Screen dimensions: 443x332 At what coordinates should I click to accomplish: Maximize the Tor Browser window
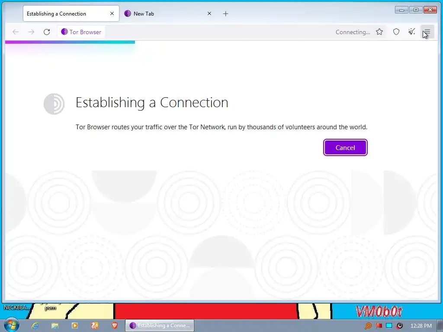(x=416, y=10)
